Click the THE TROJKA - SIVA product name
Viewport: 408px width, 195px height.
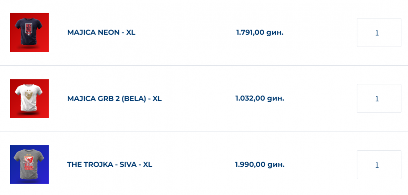[x=109, y=164]
